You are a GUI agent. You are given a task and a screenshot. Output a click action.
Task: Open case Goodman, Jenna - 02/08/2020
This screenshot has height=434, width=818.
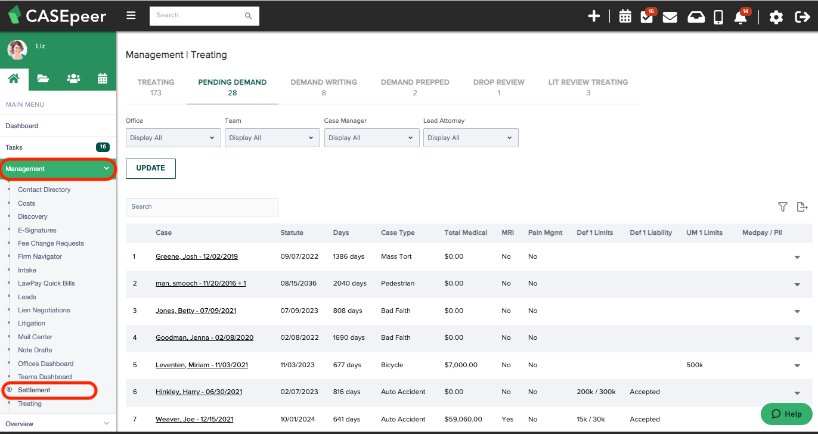pos(204,337)
